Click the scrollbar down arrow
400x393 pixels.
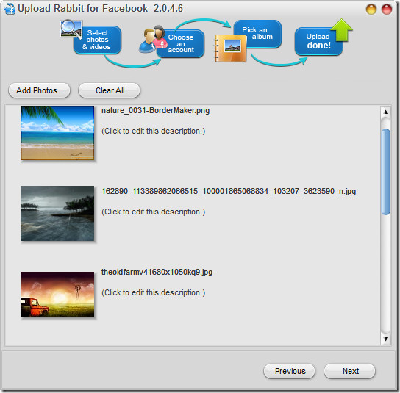tap(386, 339)
